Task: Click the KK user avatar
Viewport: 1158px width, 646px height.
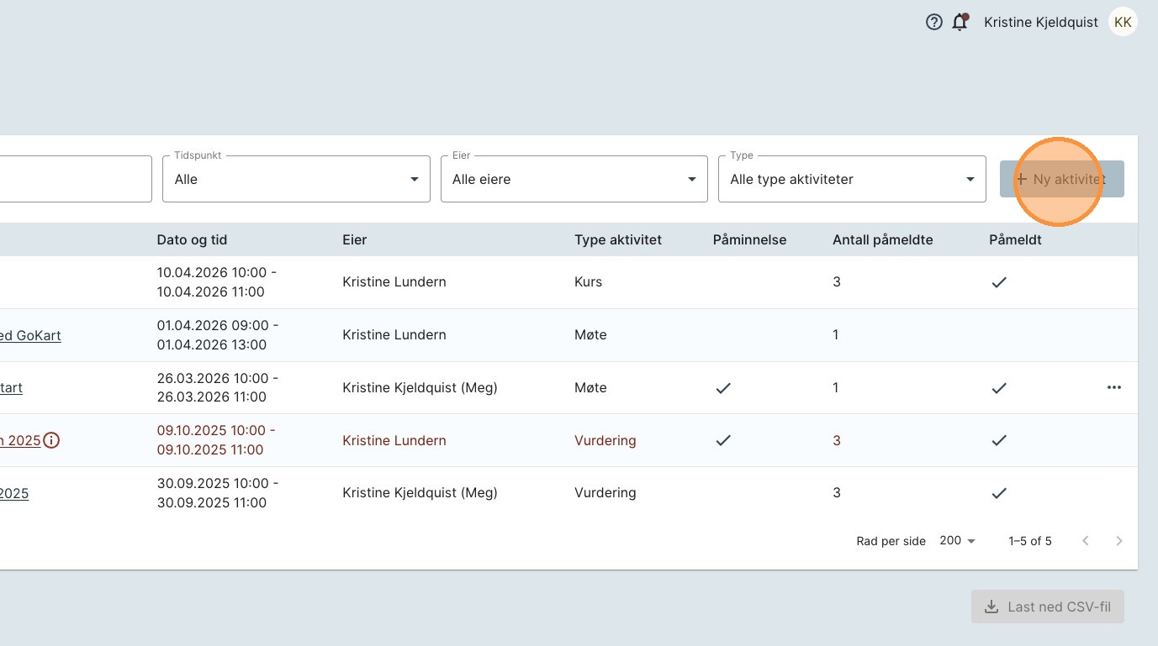Action: coord(1122,23)
